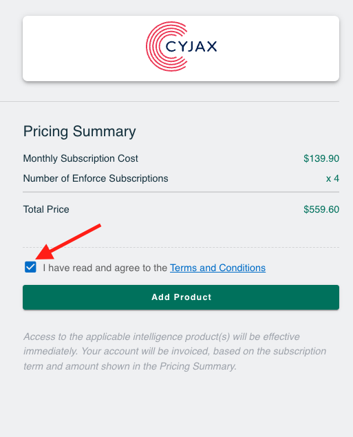The image size is (353, 437).
Task: Click the Add Product button
Action: click(x=181, y=297)
